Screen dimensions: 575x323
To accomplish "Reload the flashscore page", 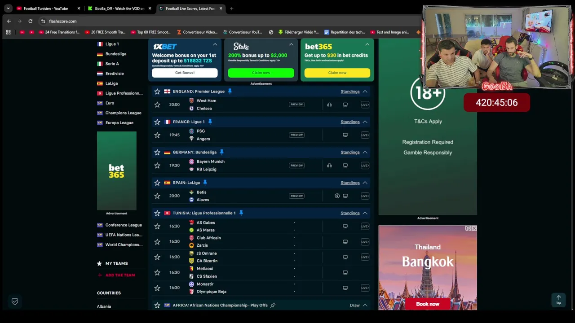I will (30, 21).
